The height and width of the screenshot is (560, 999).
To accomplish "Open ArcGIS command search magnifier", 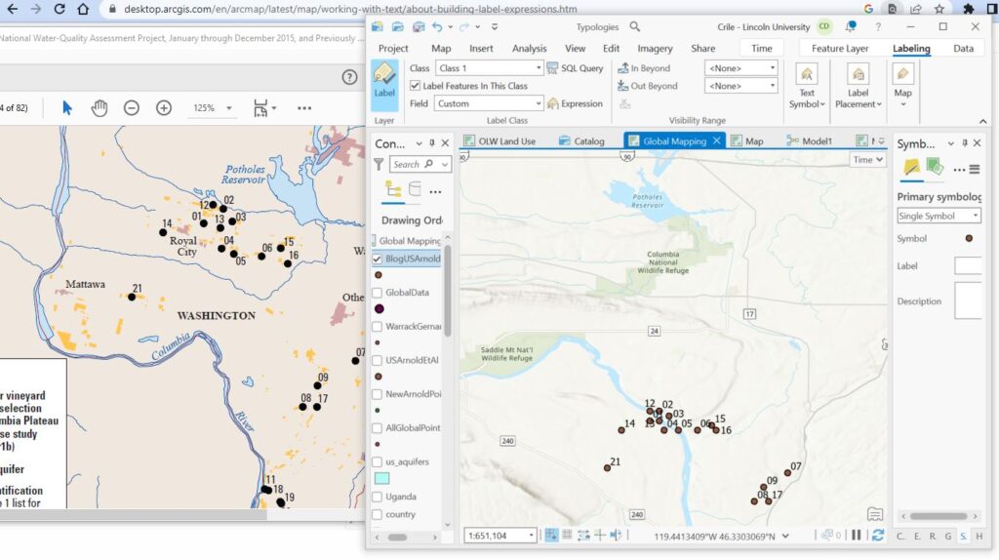I will (x=634, y=26).
